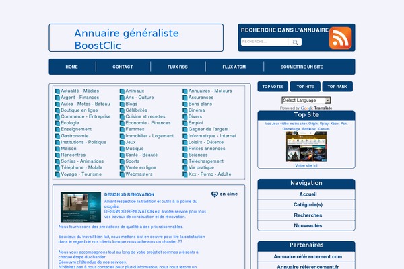
Task: Click the category icon beside Femmes
Action: (122, 130)
